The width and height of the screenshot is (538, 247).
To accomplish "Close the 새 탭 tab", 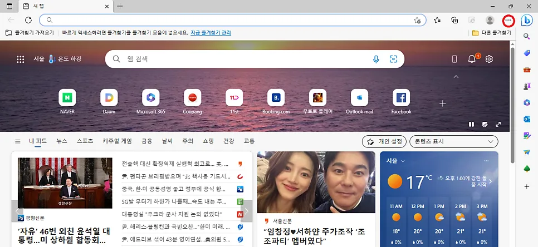I will [107, 6].
